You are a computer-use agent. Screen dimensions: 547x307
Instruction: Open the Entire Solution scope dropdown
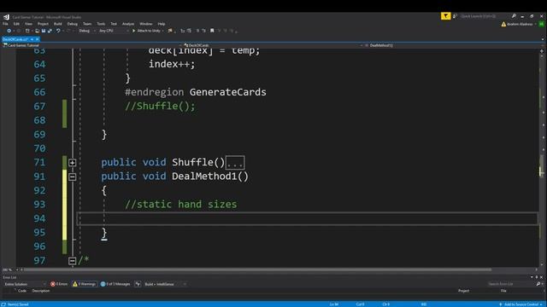coord(25,284)
